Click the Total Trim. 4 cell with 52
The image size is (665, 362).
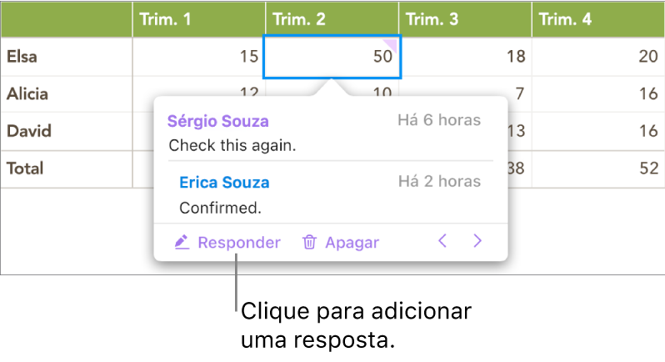[598, 168]
